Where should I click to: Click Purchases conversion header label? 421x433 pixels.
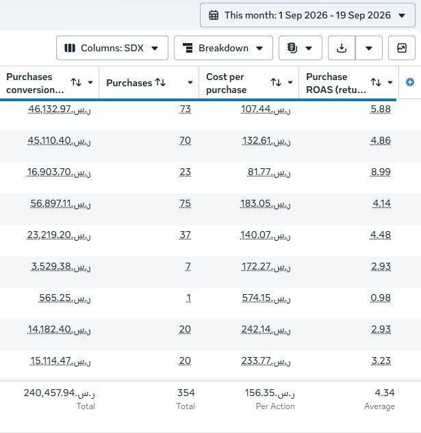(x=35, y=83)
